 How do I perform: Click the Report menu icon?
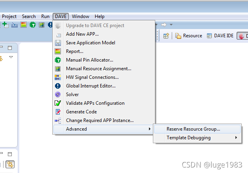tap(58, 51)
